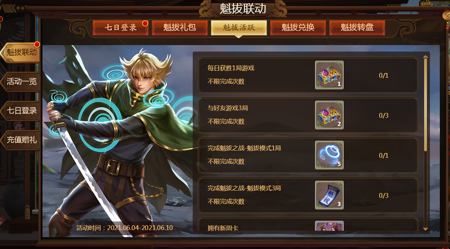450x249 pixels.
Task: Select the 魁拔活跃 tab
Action: (x=239, y=28)
